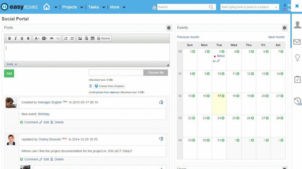Open the text color picker
302x169 pixels.
pyautogui.click(x=37, y=38)
